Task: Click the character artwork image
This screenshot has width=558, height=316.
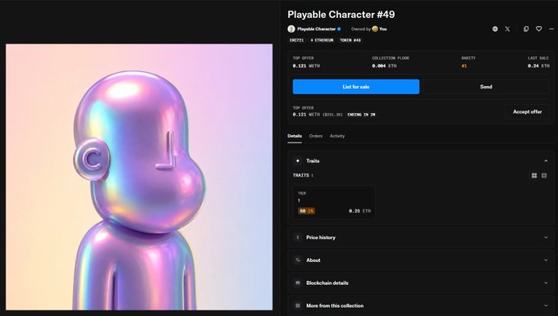Action: (x=139, y=177)
